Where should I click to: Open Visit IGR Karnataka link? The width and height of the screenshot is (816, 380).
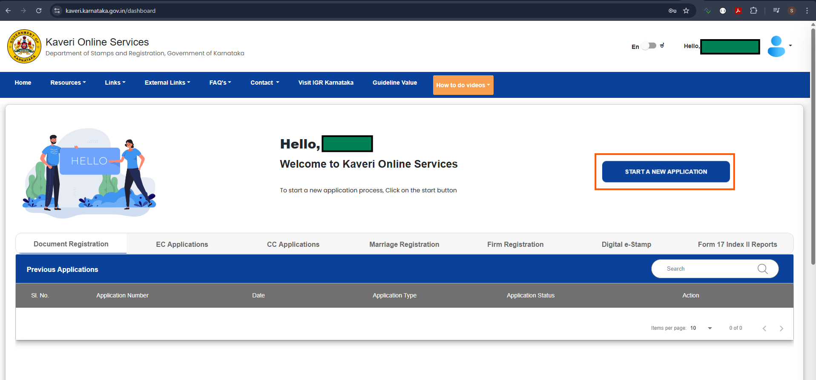pyautogui.click(x=326, y=83)
